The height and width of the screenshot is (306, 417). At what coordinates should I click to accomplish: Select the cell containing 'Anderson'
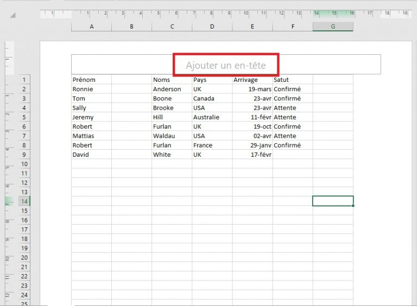click(172, 89)
